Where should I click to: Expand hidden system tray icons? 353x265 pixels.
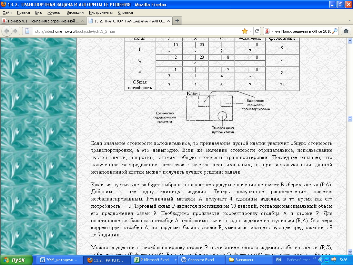[x=321, y=260]
